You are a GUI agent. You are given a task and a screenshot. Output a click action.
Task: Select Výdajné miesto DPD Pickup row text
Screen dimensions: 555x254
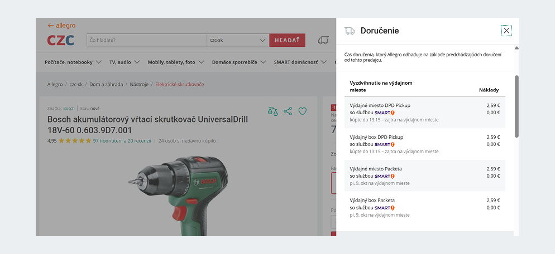click(380, 105)
